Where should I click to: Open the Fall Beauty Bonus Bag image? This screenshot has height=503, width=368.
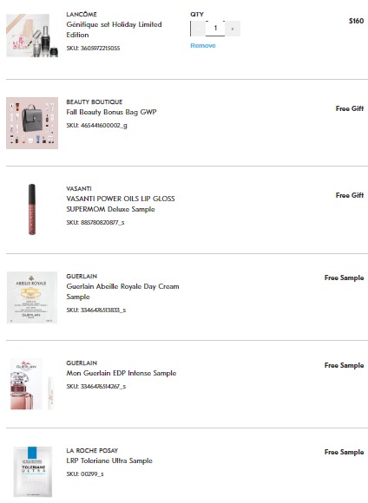pyautogui.click(x=32, y=123)
